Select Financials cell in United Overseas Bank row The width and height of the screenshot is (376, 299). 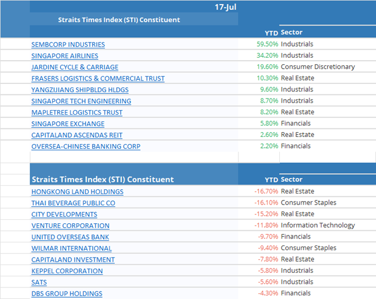pos(296,237)
